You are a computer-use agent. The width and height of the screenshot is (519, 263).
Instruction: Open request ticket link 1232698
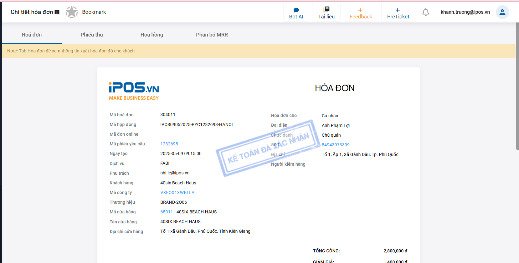169,144
